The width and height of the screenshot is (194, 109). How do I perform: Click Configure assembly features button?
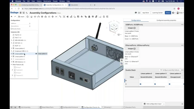click(170, 70)
